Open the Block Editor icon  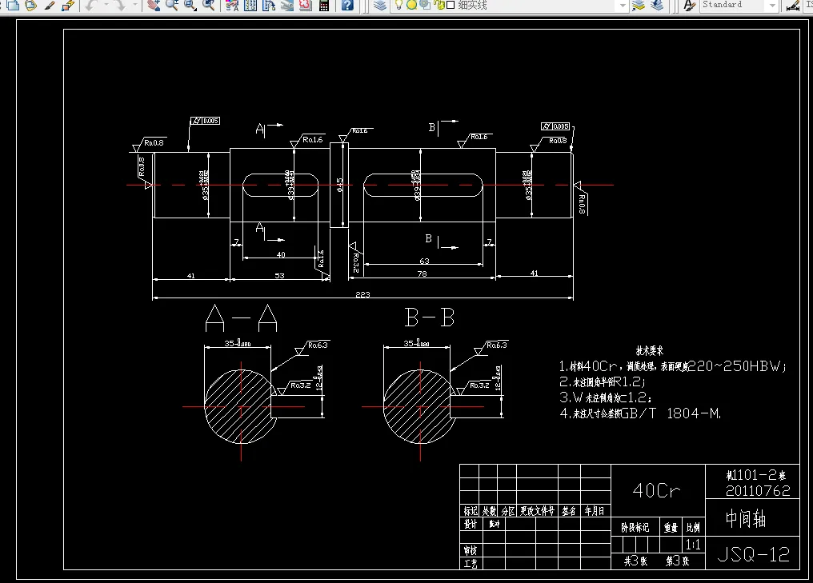click(68, 5)
